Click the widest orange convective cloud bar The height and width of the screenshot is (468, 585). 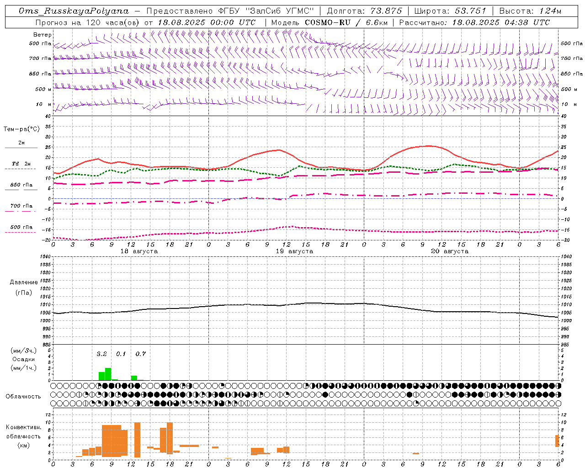pyautogui.click(x=112, y=441)
